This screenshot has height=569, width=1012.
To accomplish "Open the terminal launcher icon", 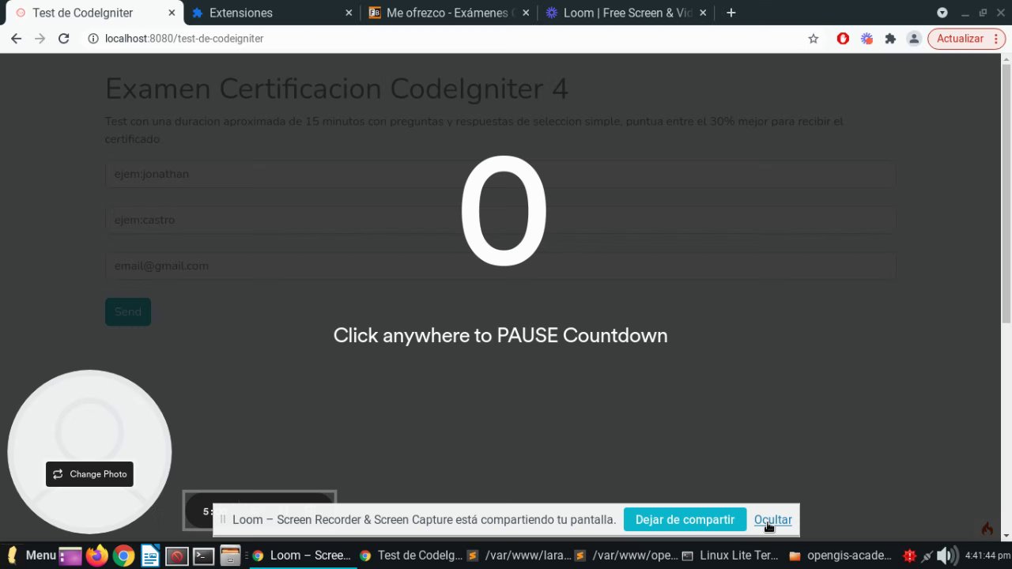I will pyautogui.click(x=203, y=556).
